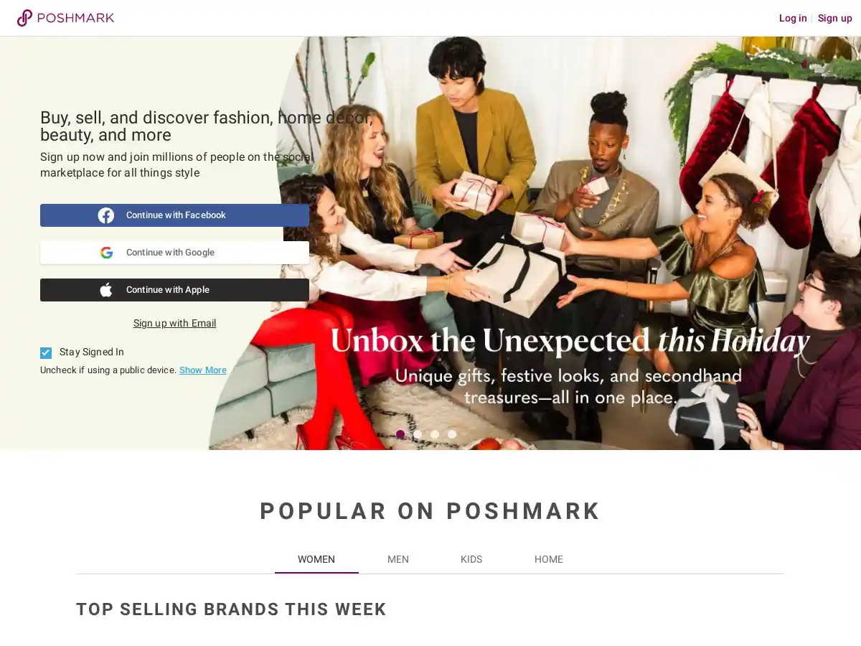Click the Poshmark logo in the header
861x646 pixels.
pyautogui.click(x=65, y=17)
